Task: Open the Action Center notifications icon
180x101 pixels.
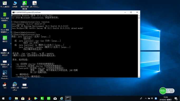Action: point(176,98)
